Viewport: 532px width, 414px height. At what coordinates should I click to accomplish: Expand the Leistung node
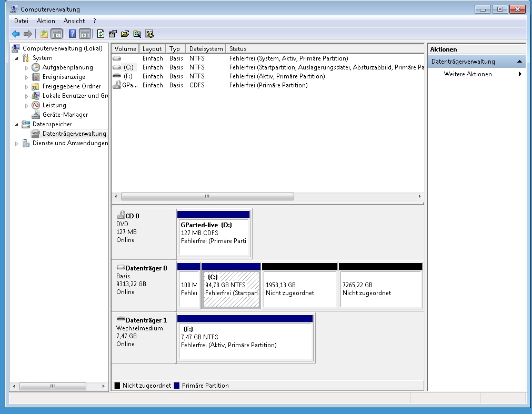[x=26, y=105]
